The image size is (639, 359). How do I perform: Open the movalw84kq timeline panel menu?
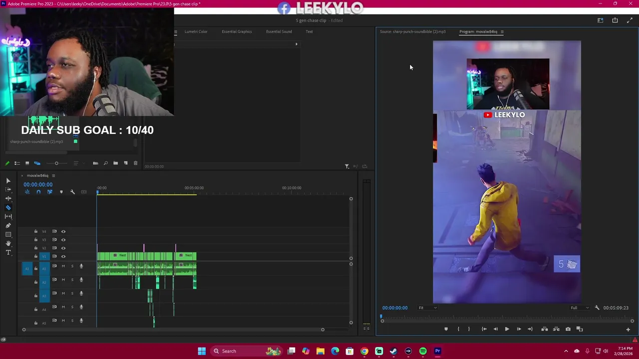coord(53,176)
